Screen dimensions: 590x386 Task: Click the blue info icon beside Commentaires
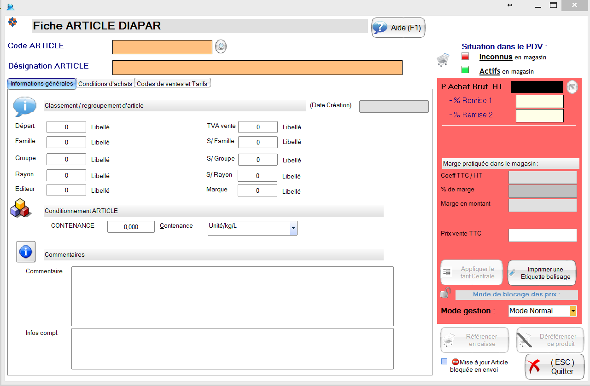click(26, 252)
